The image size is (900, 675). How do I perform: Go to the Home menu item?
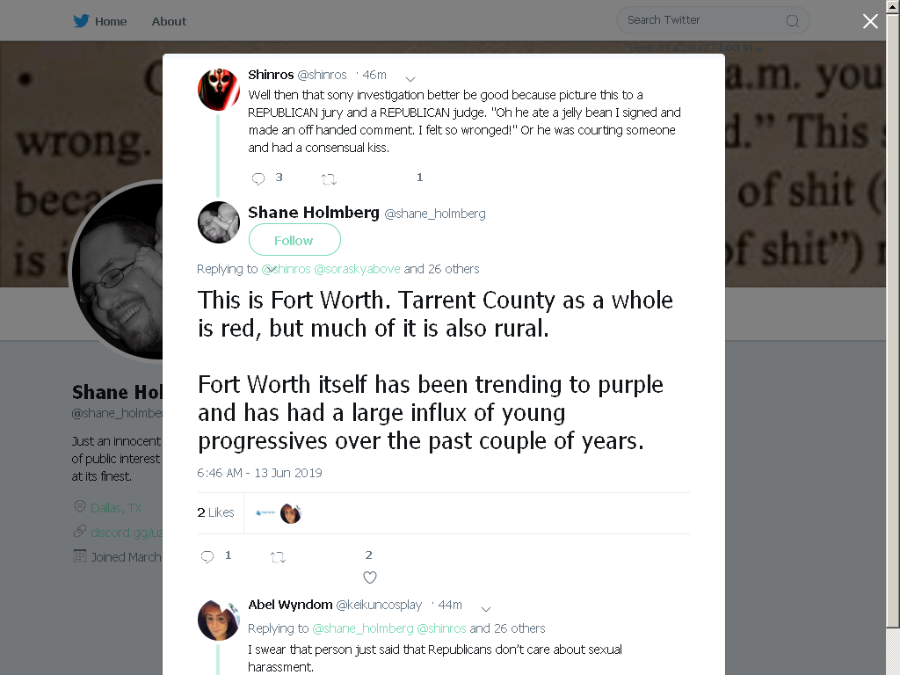[x=111, y=21]
